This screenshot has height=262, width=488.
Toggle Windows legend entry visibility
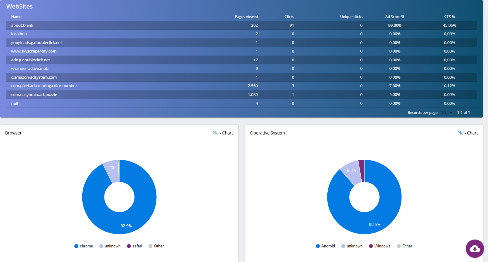pyautogui.click(x=380, y=246)
